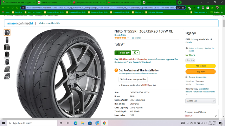Screen dimensions: 225x126
Task: Reload the page with the refresh icon
Action: 13,8
